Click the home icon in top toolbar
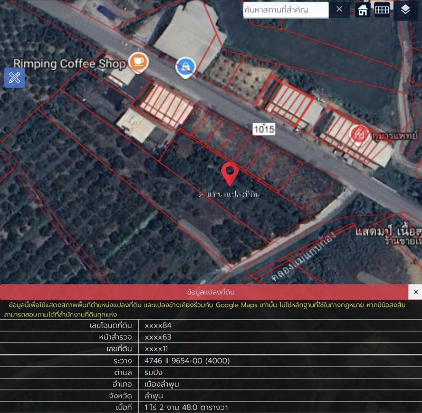Viewport: 422px width, 413px height. (362, 10)
